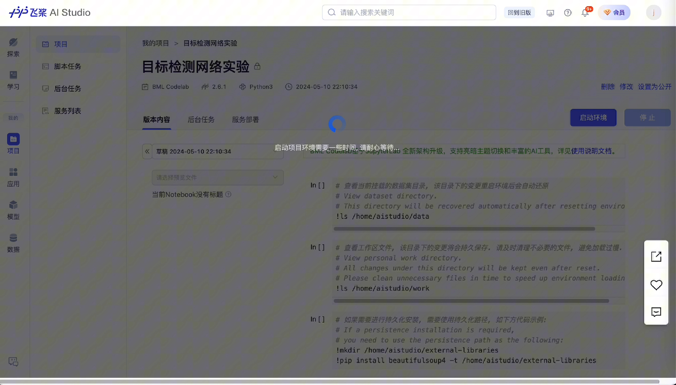Go to 探索 in the left rail
The height and width of the screenshot is (385, 676).
tap(13, 47)
